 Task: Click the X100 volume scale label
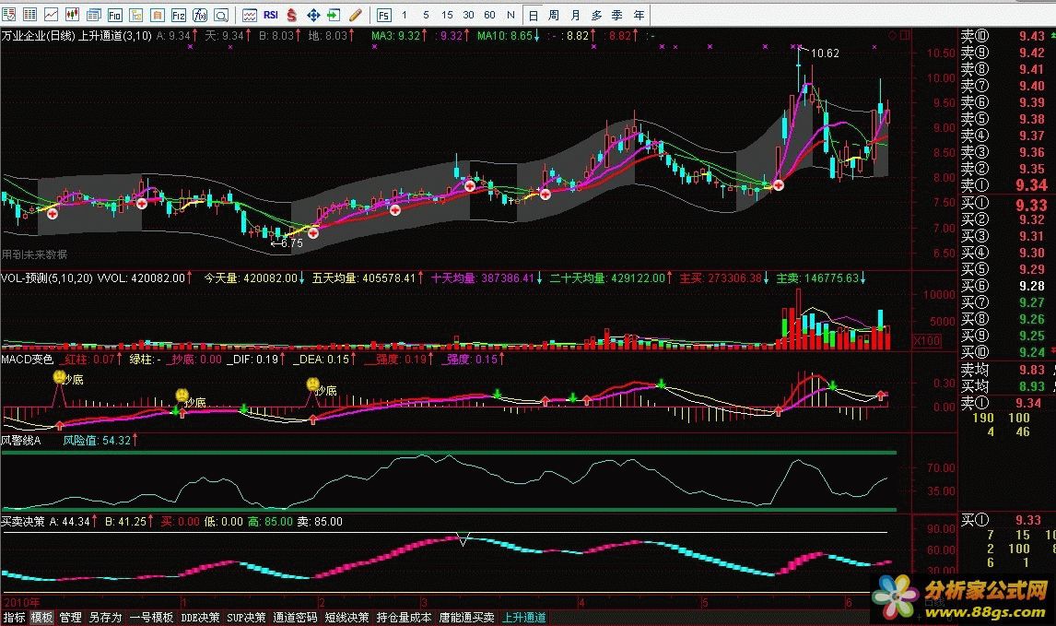[x=927, y=340]
